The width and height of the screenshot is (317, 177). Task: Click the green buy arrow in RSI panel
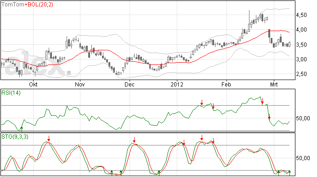[x=22, y=129]
